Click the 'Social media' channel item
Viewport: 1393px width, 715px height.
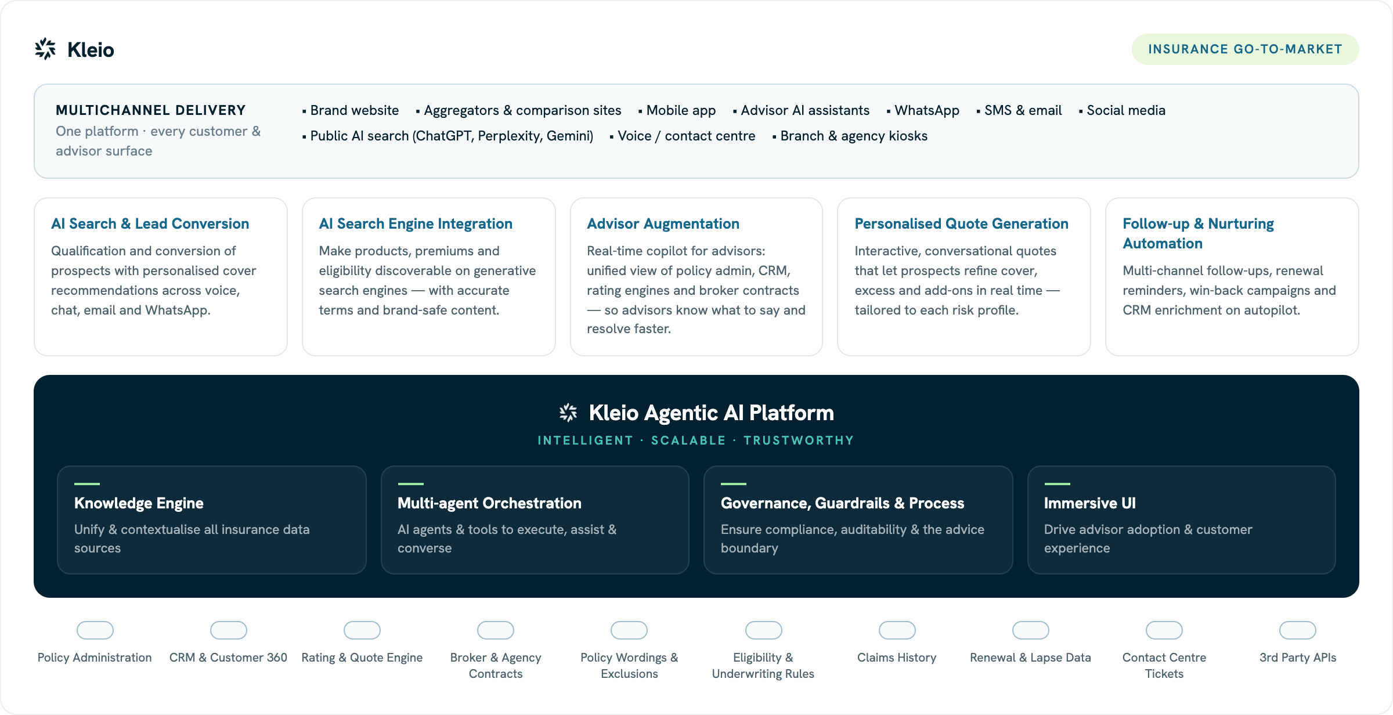pyautogui.click(x=1122, y=110)
